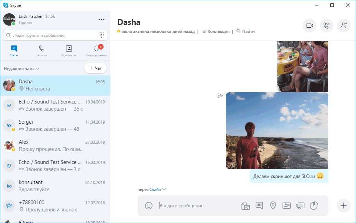Open the plus add-ins button
Screen dimensions: 356x223
(343, 206)
